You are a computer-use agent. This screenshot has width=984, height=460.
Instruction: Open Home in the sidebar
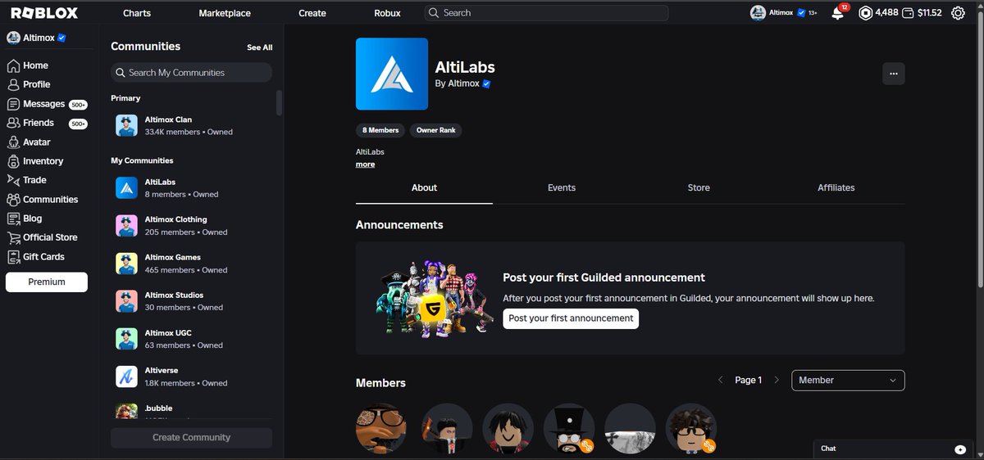point(28,65)
